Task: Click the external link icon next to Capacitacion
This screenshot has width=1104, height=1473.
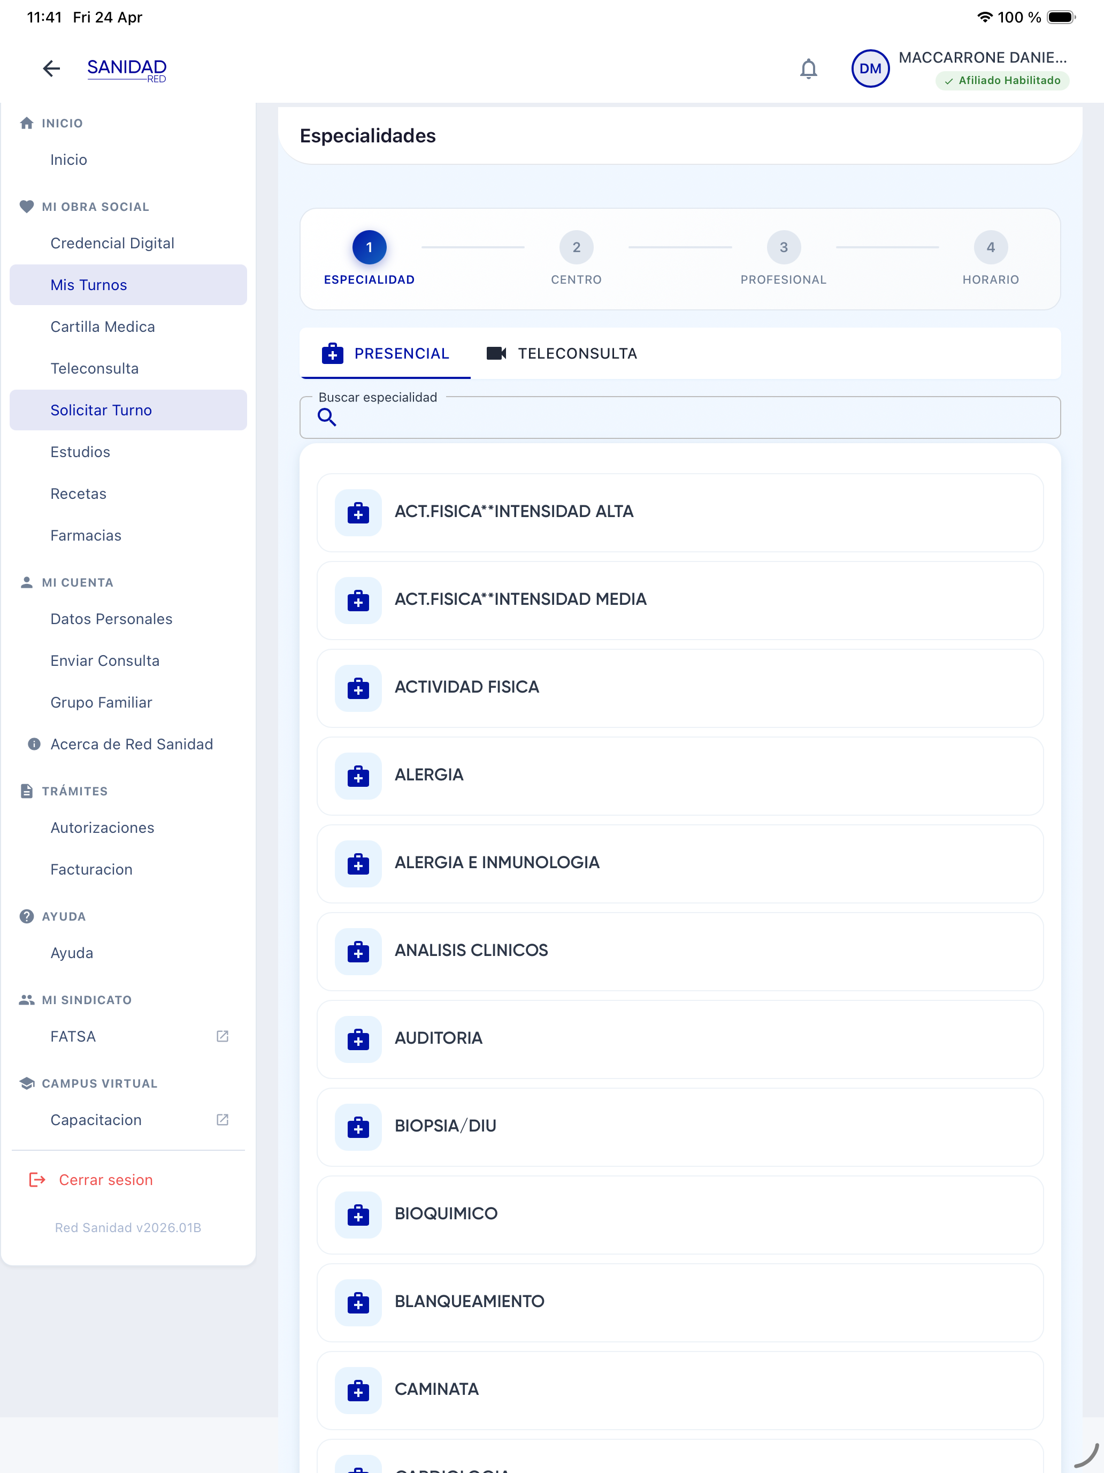Action: tap(223, 1120)
